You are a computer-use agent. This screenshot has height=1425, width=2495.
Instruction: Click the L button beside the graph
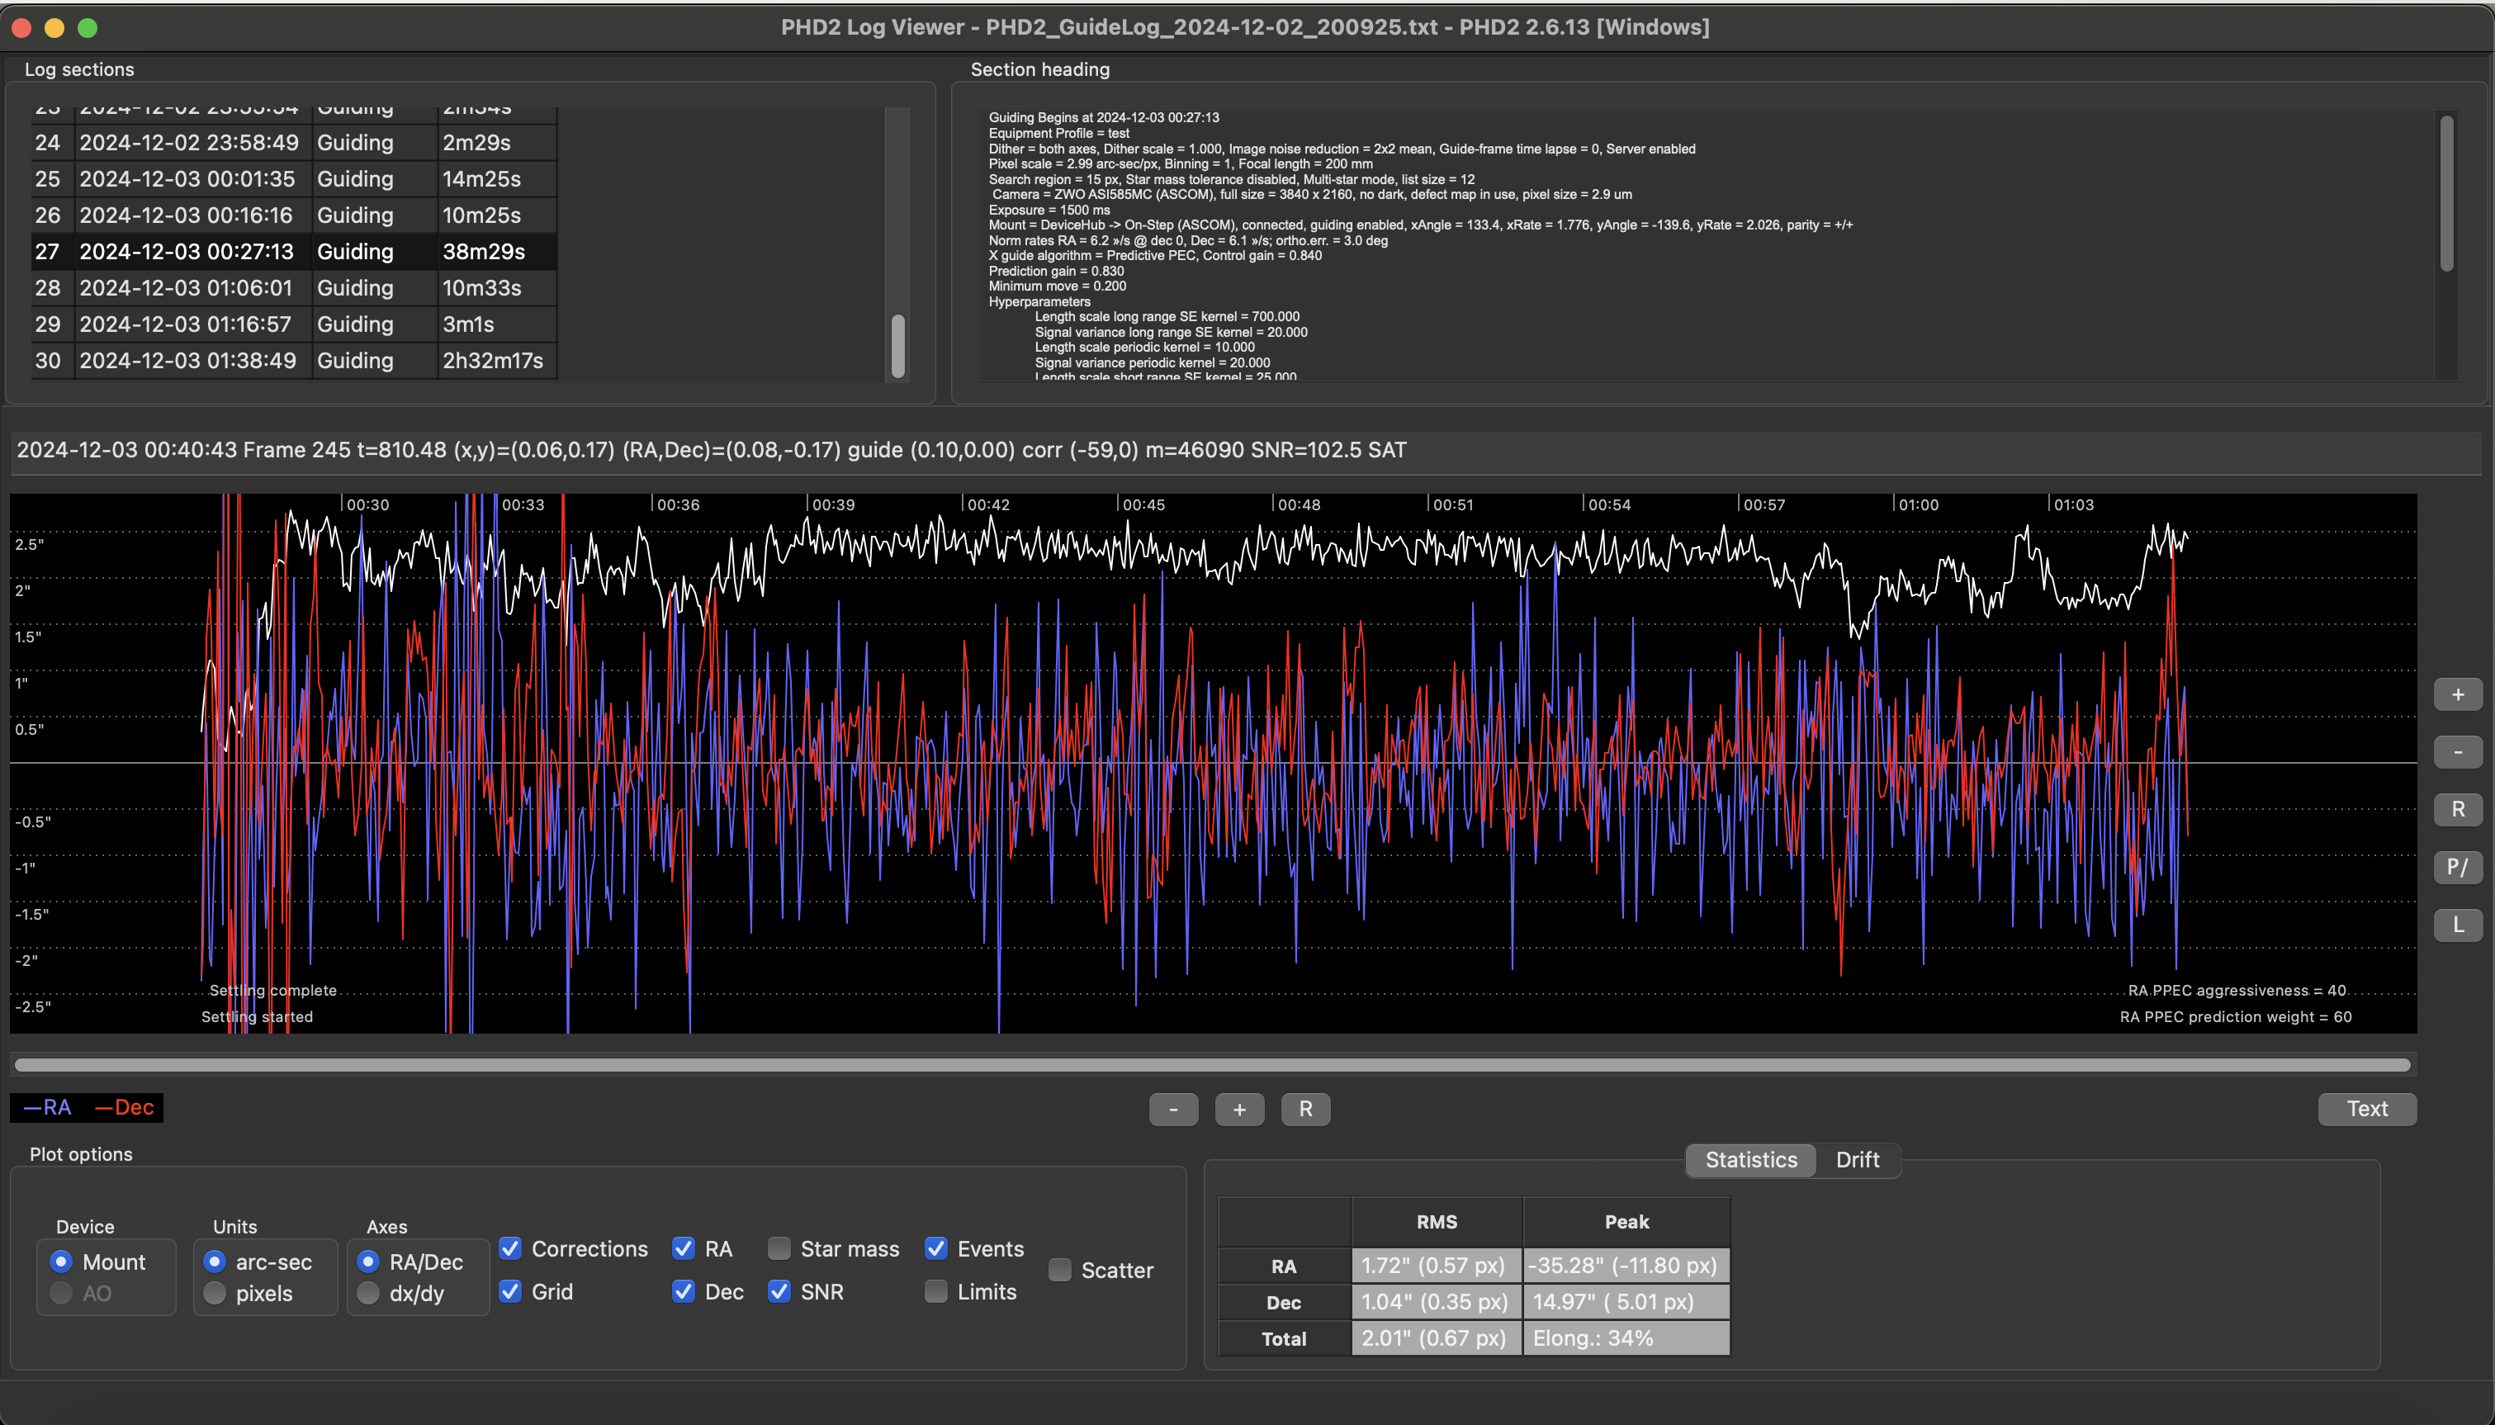pos(2457,924)
